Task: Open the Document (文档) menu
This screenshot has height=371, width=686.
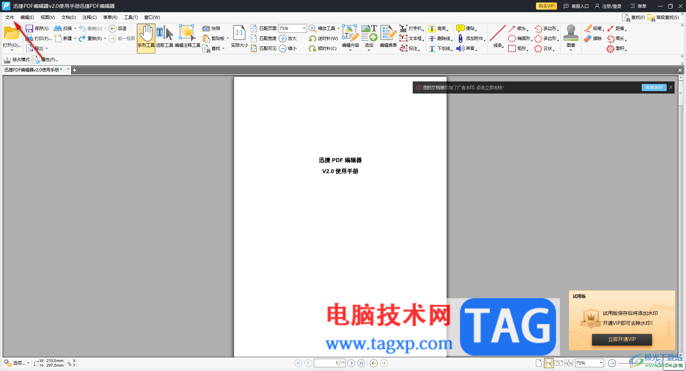Action: (69, 17)
